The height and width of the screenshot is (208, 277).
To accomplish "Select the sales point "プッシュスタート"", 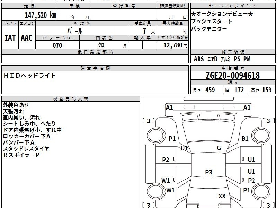I will tap(212, 21).
